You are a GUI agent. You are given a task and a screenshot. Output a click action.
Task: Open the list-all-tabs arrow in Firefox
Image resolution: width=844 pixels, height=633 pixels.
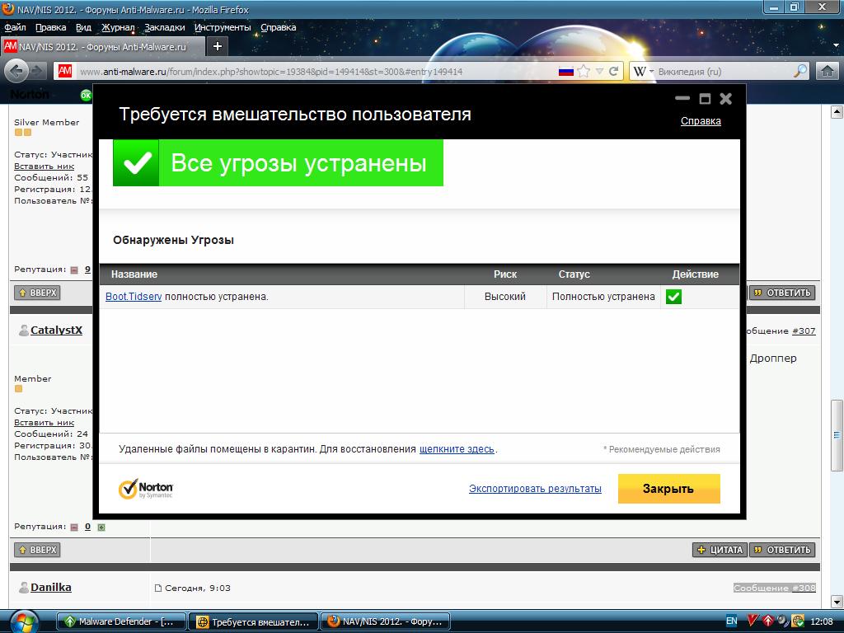point(836,46)
